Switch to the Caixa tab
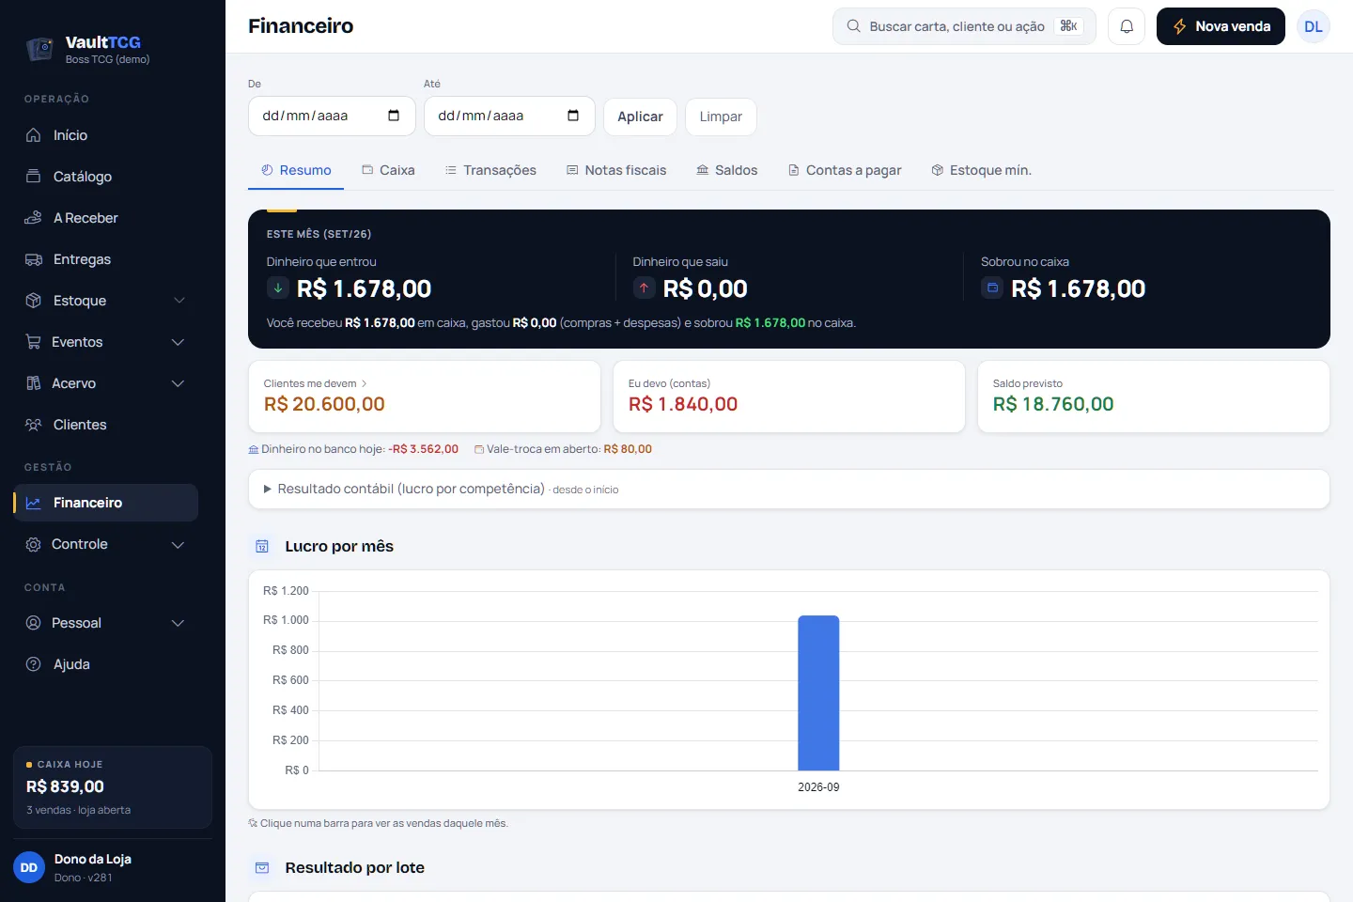 coord(388,170)
